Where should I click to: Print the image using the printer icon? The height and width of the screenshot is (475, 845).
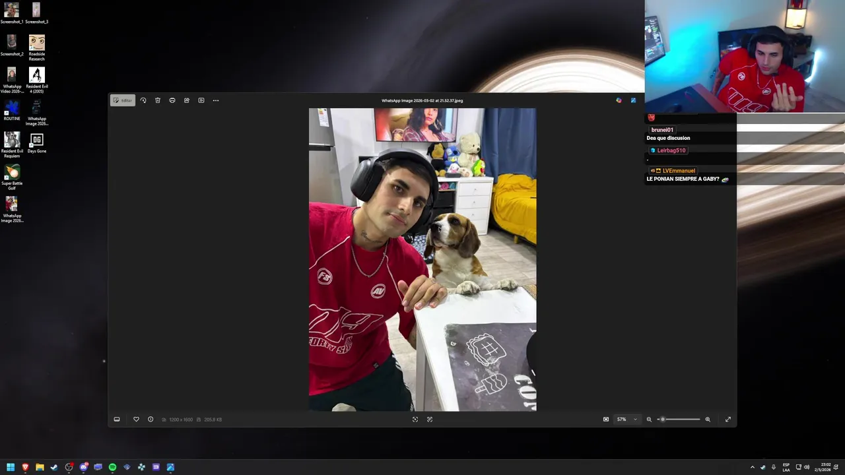[x=172, y=100]
